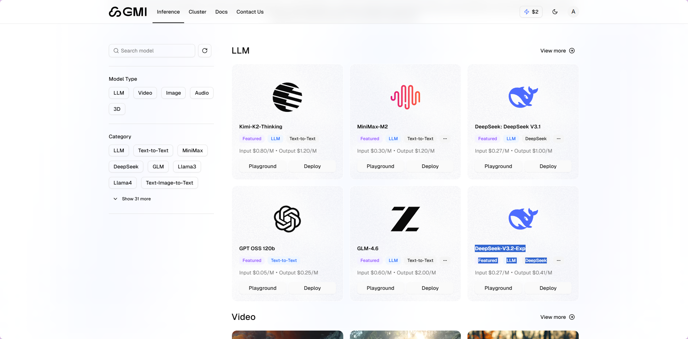
Task: Select the Llama4 category filter
Action: [x=123, y=183]
